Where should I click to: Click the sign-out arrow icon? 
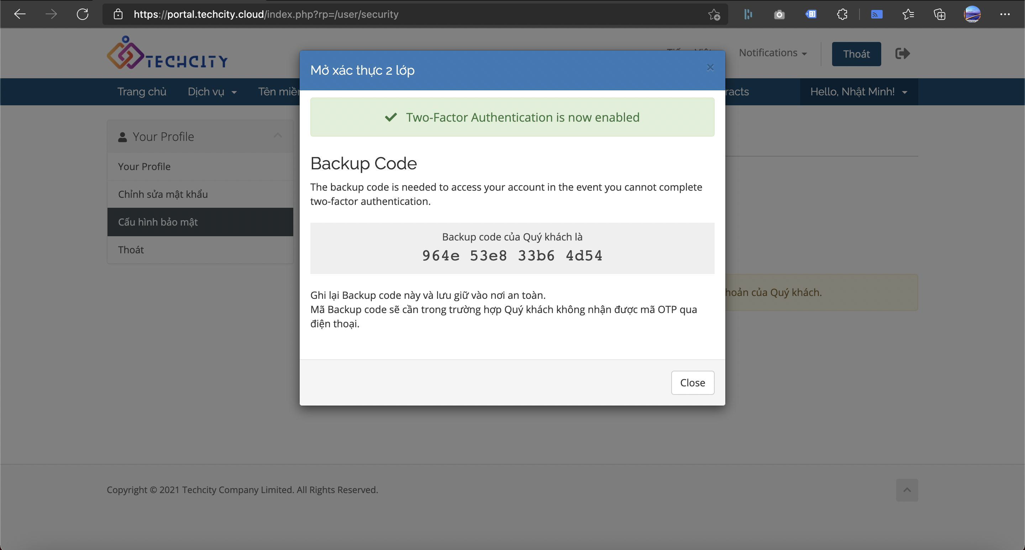click(x=903, y=53)
